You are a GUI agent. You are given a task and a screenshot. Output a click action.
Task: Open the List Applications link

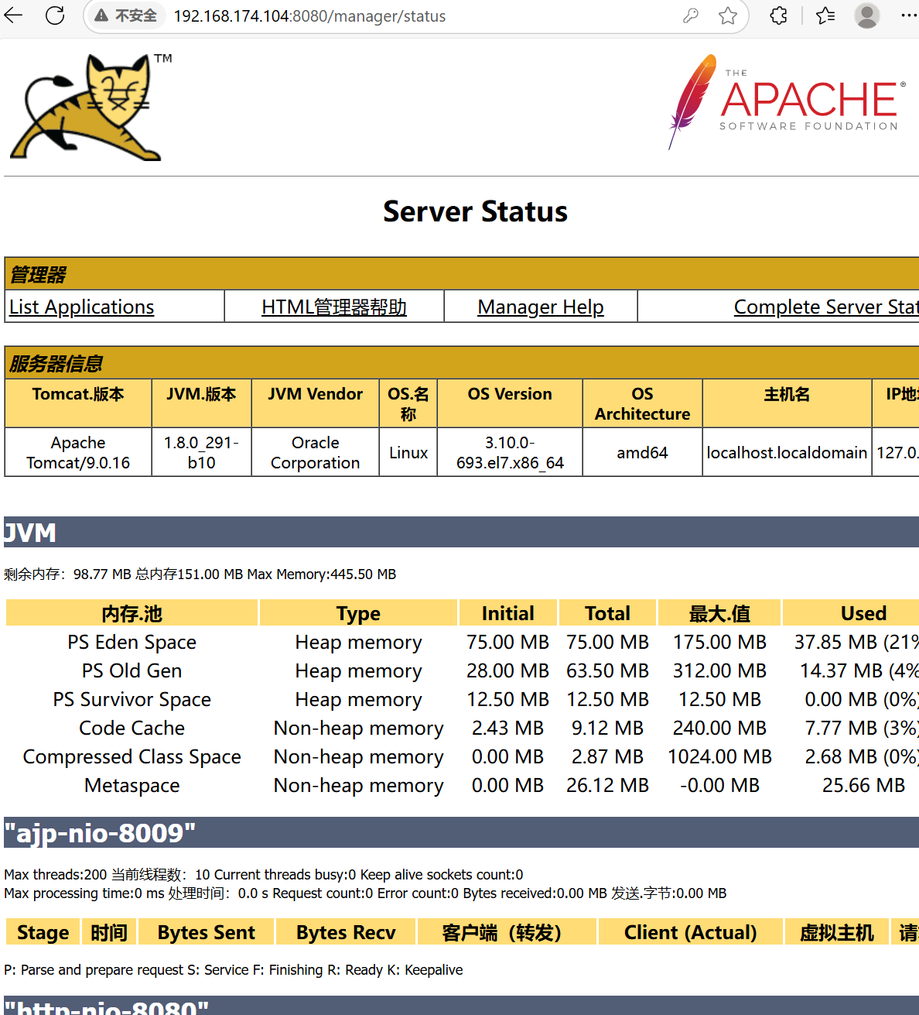pos(81,307)
